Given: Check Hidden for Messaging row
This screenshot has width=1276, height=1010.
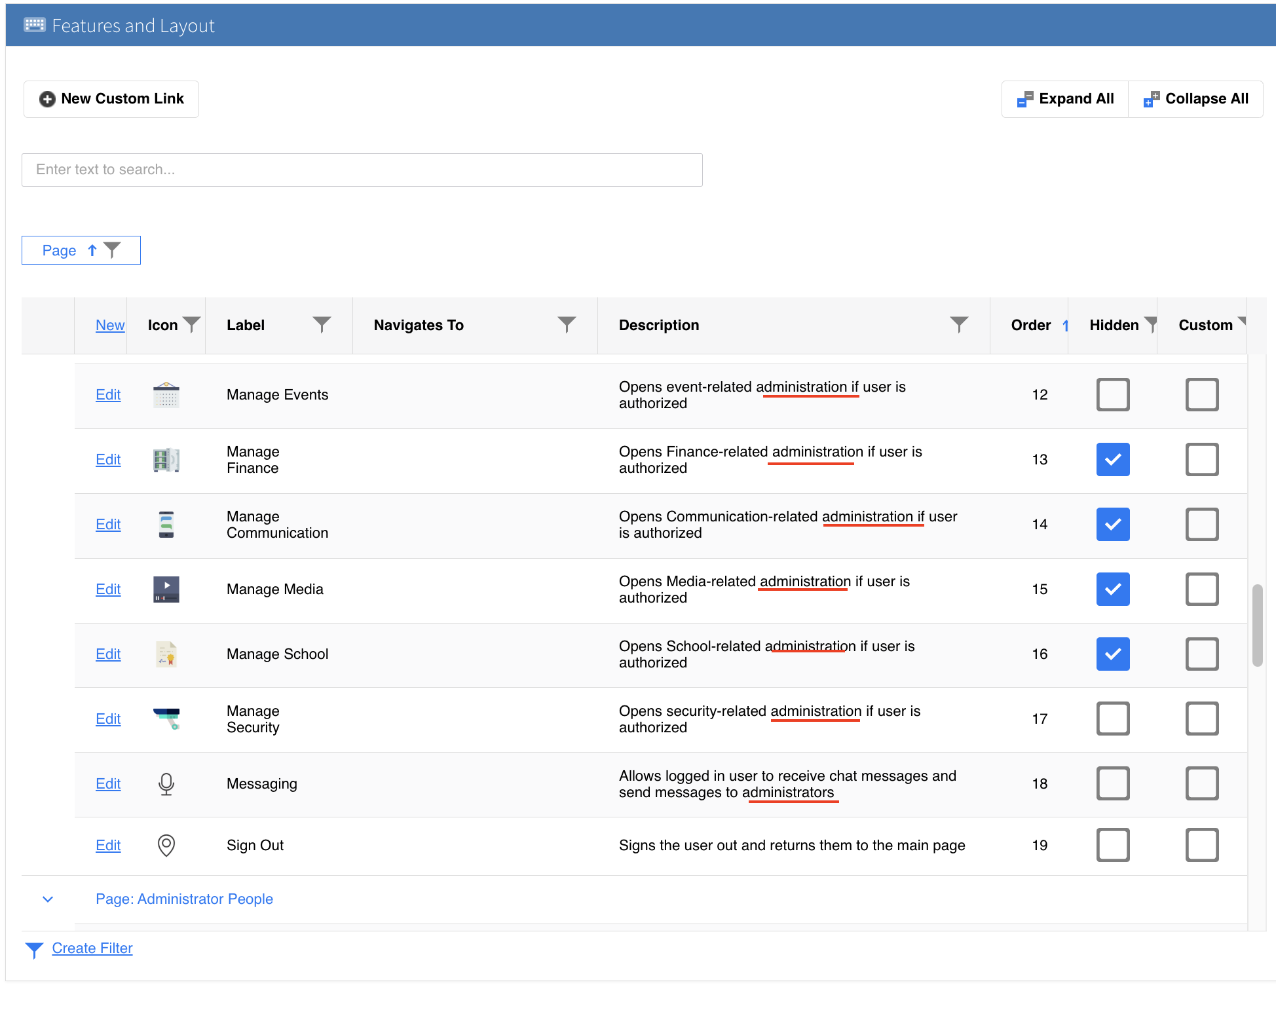Looking at the screenshot, I should click(1113, 784).
